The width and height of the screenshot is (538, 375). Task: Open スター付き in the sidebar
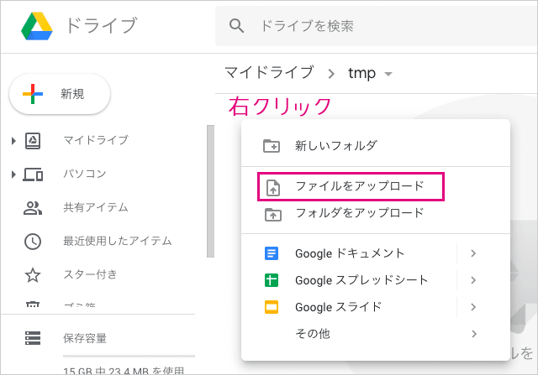[90, 274]
